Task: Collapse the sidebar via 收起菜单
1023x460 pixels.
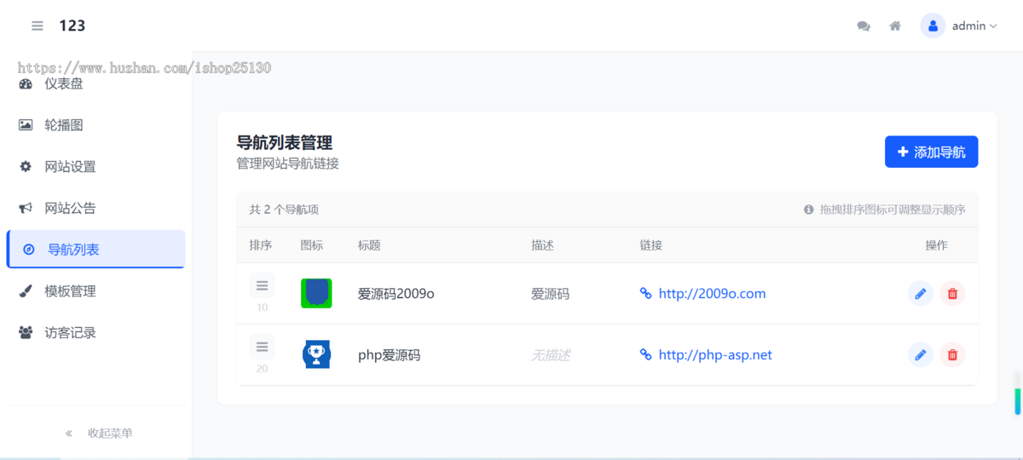Action: pyautogui.click(x=99, y=433)
